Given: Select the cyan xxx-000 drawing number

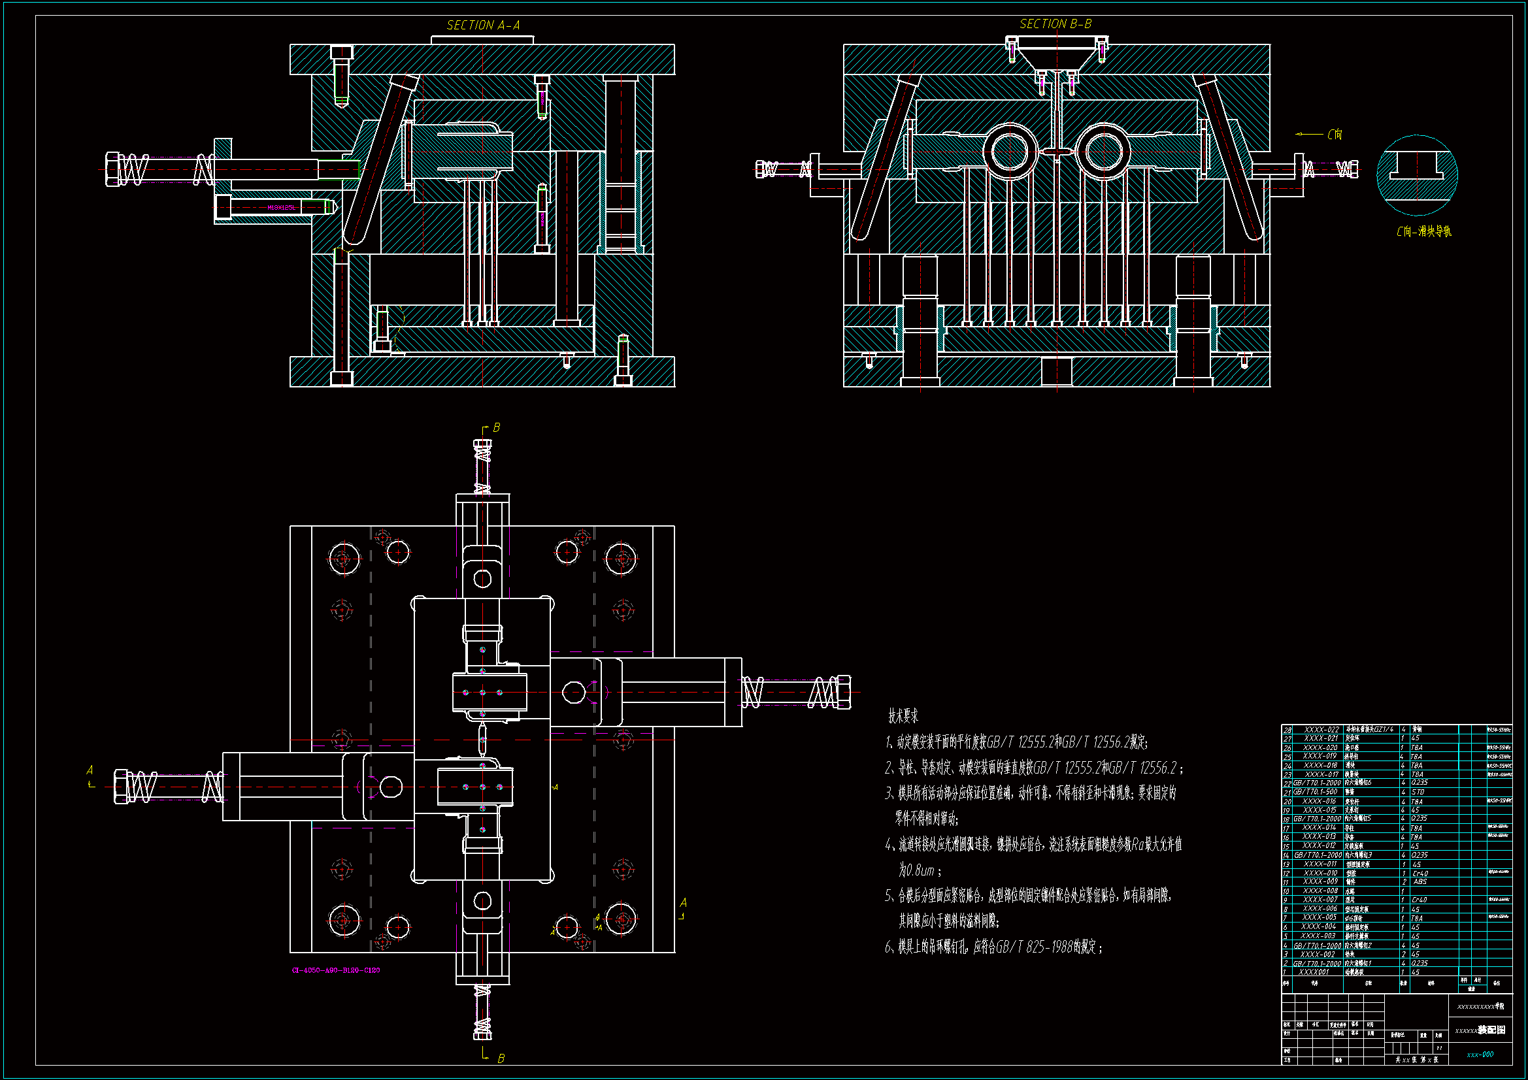Looking at the screenshot, I should [x=1480, y=1054].
